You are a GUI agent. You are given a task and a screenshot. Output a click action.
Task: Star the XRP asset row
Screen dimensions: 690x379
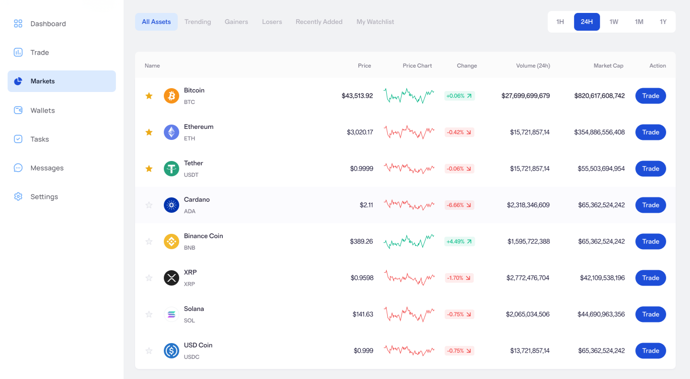click(149, 278)
